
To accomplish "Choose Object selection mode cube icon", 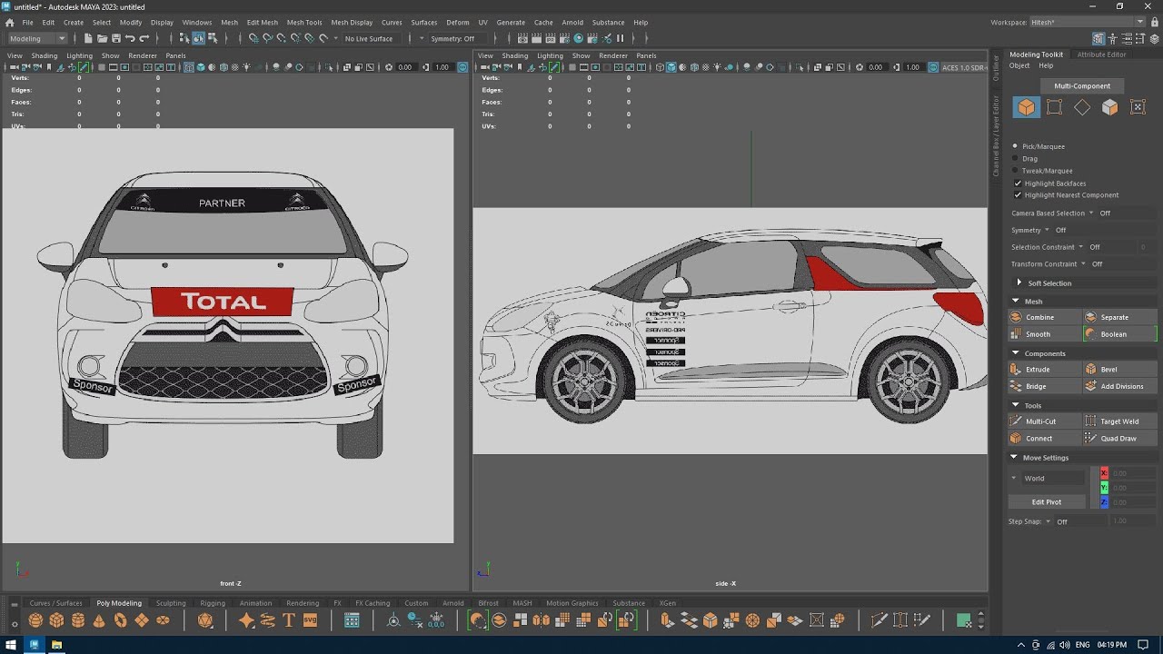I will tap(1026, 107).
